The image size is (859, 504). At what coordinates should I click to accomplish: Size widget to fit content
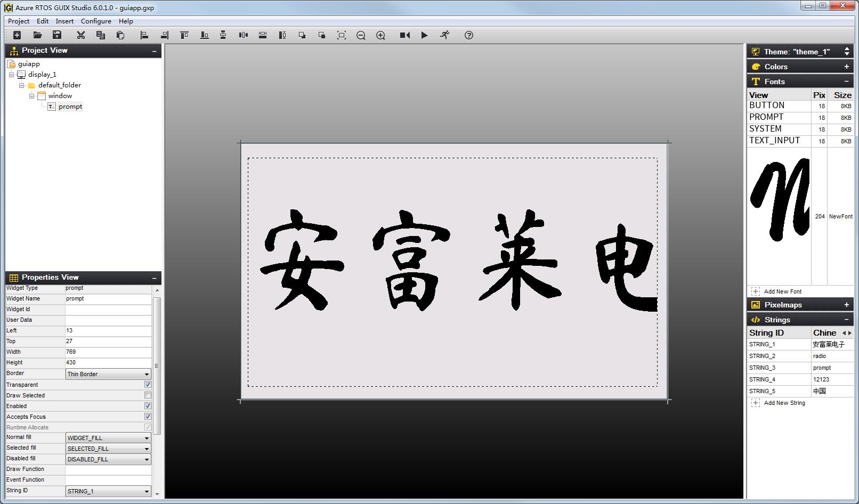[342, 35]
